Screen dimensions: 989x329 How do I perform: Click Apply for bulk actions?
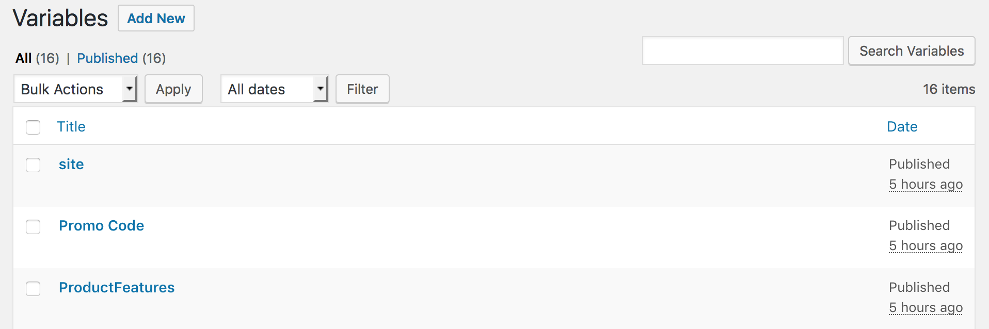(173, 89)
